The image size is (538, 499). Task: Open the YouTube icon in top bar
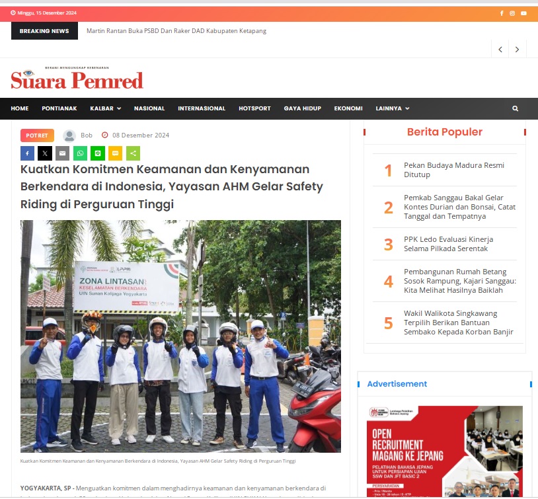point(523,13)
